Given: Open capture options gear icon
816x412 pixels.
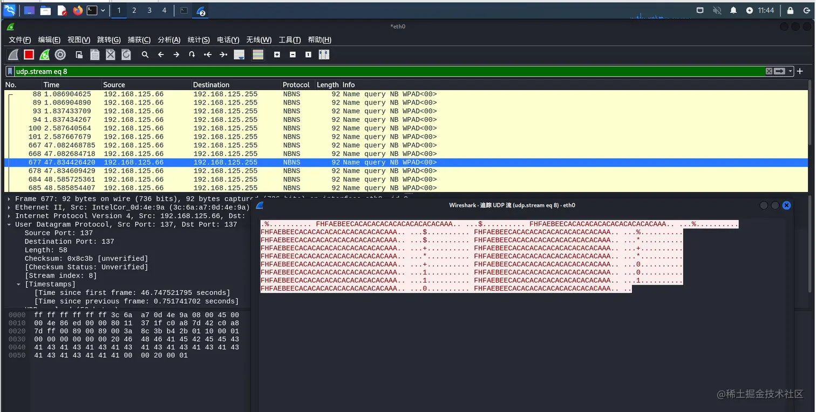Looking at the screenshot, I should pyautogui.click(x=60, y=54).
